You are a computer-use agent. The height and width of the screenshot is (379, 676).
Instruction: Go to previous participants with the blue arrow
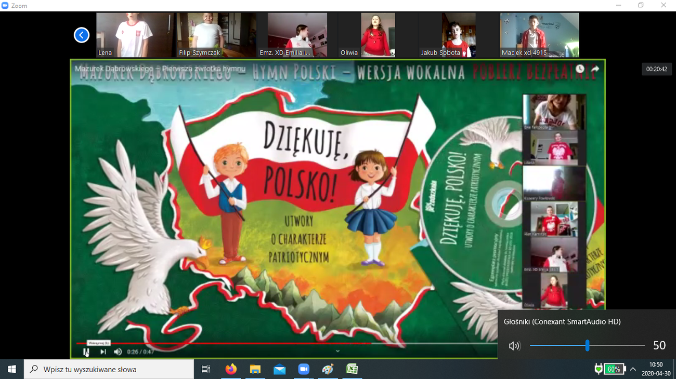click(82, 35)
